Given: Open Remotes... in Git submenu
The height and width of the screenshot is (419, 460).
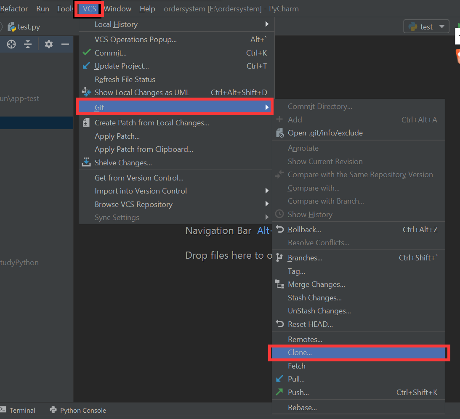Looking at the screenshot, I should pos(359,339).
